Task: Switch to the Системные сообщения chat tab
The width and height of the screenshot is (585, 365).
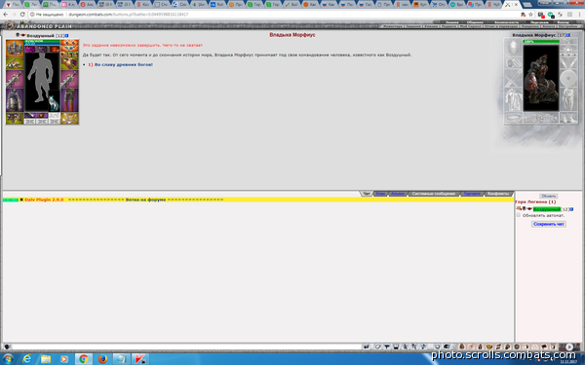Action: coord(433,194)
